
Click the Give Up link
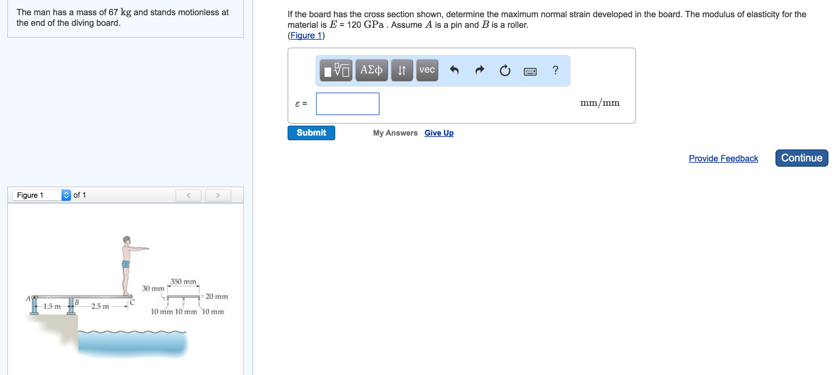coord(439,133)
